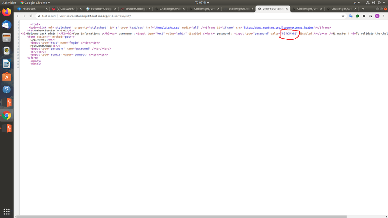Image resolution: width=388 pixels, height=218 pixels.
Task: Open the profile avatar N menu
Action: pyautogui.click(x=377, y=16)
